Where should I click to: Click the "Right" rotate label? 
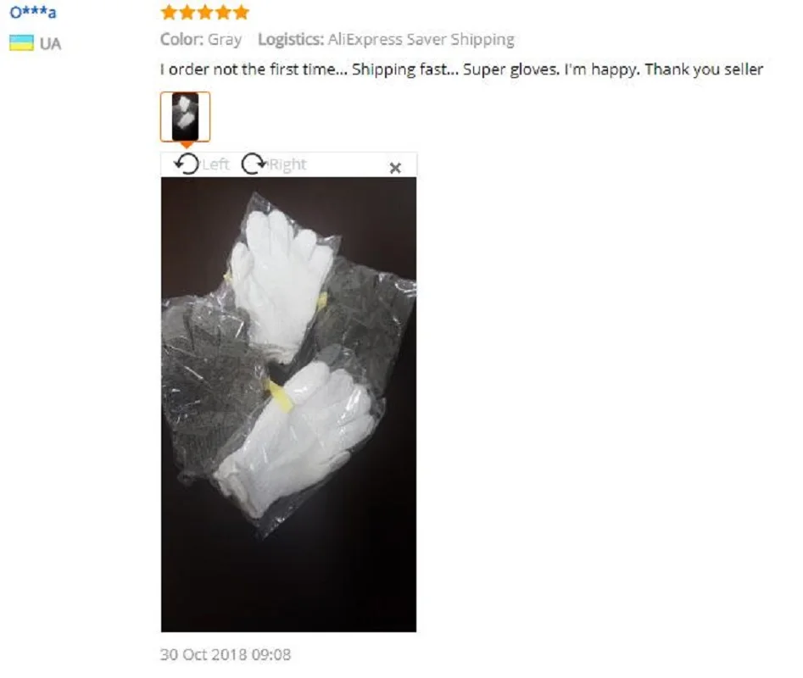click(287, 164)
